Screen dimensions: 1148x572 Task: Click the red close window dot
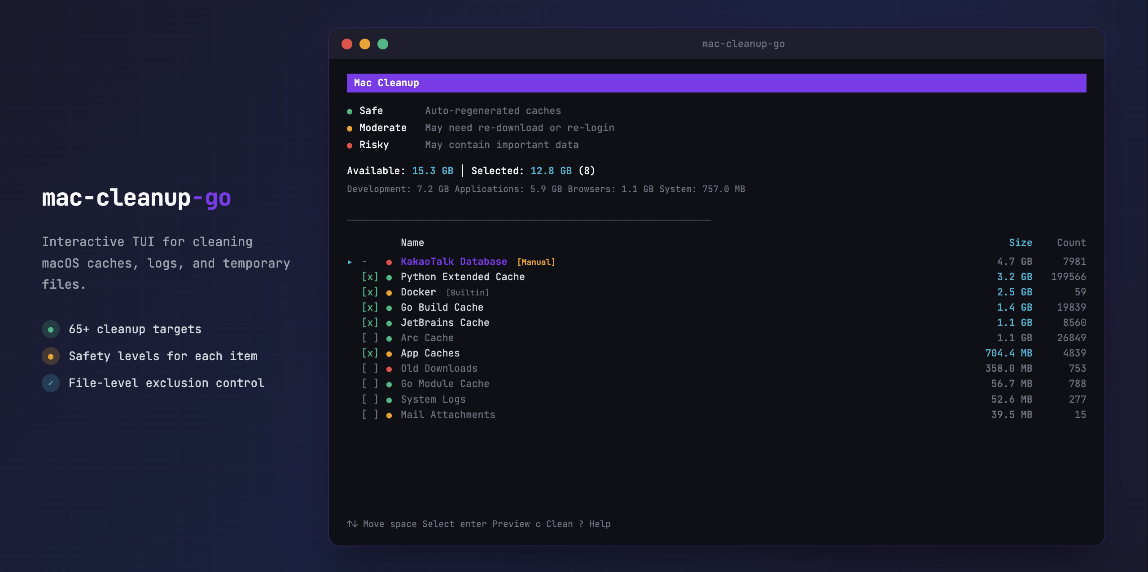point(347,44)
